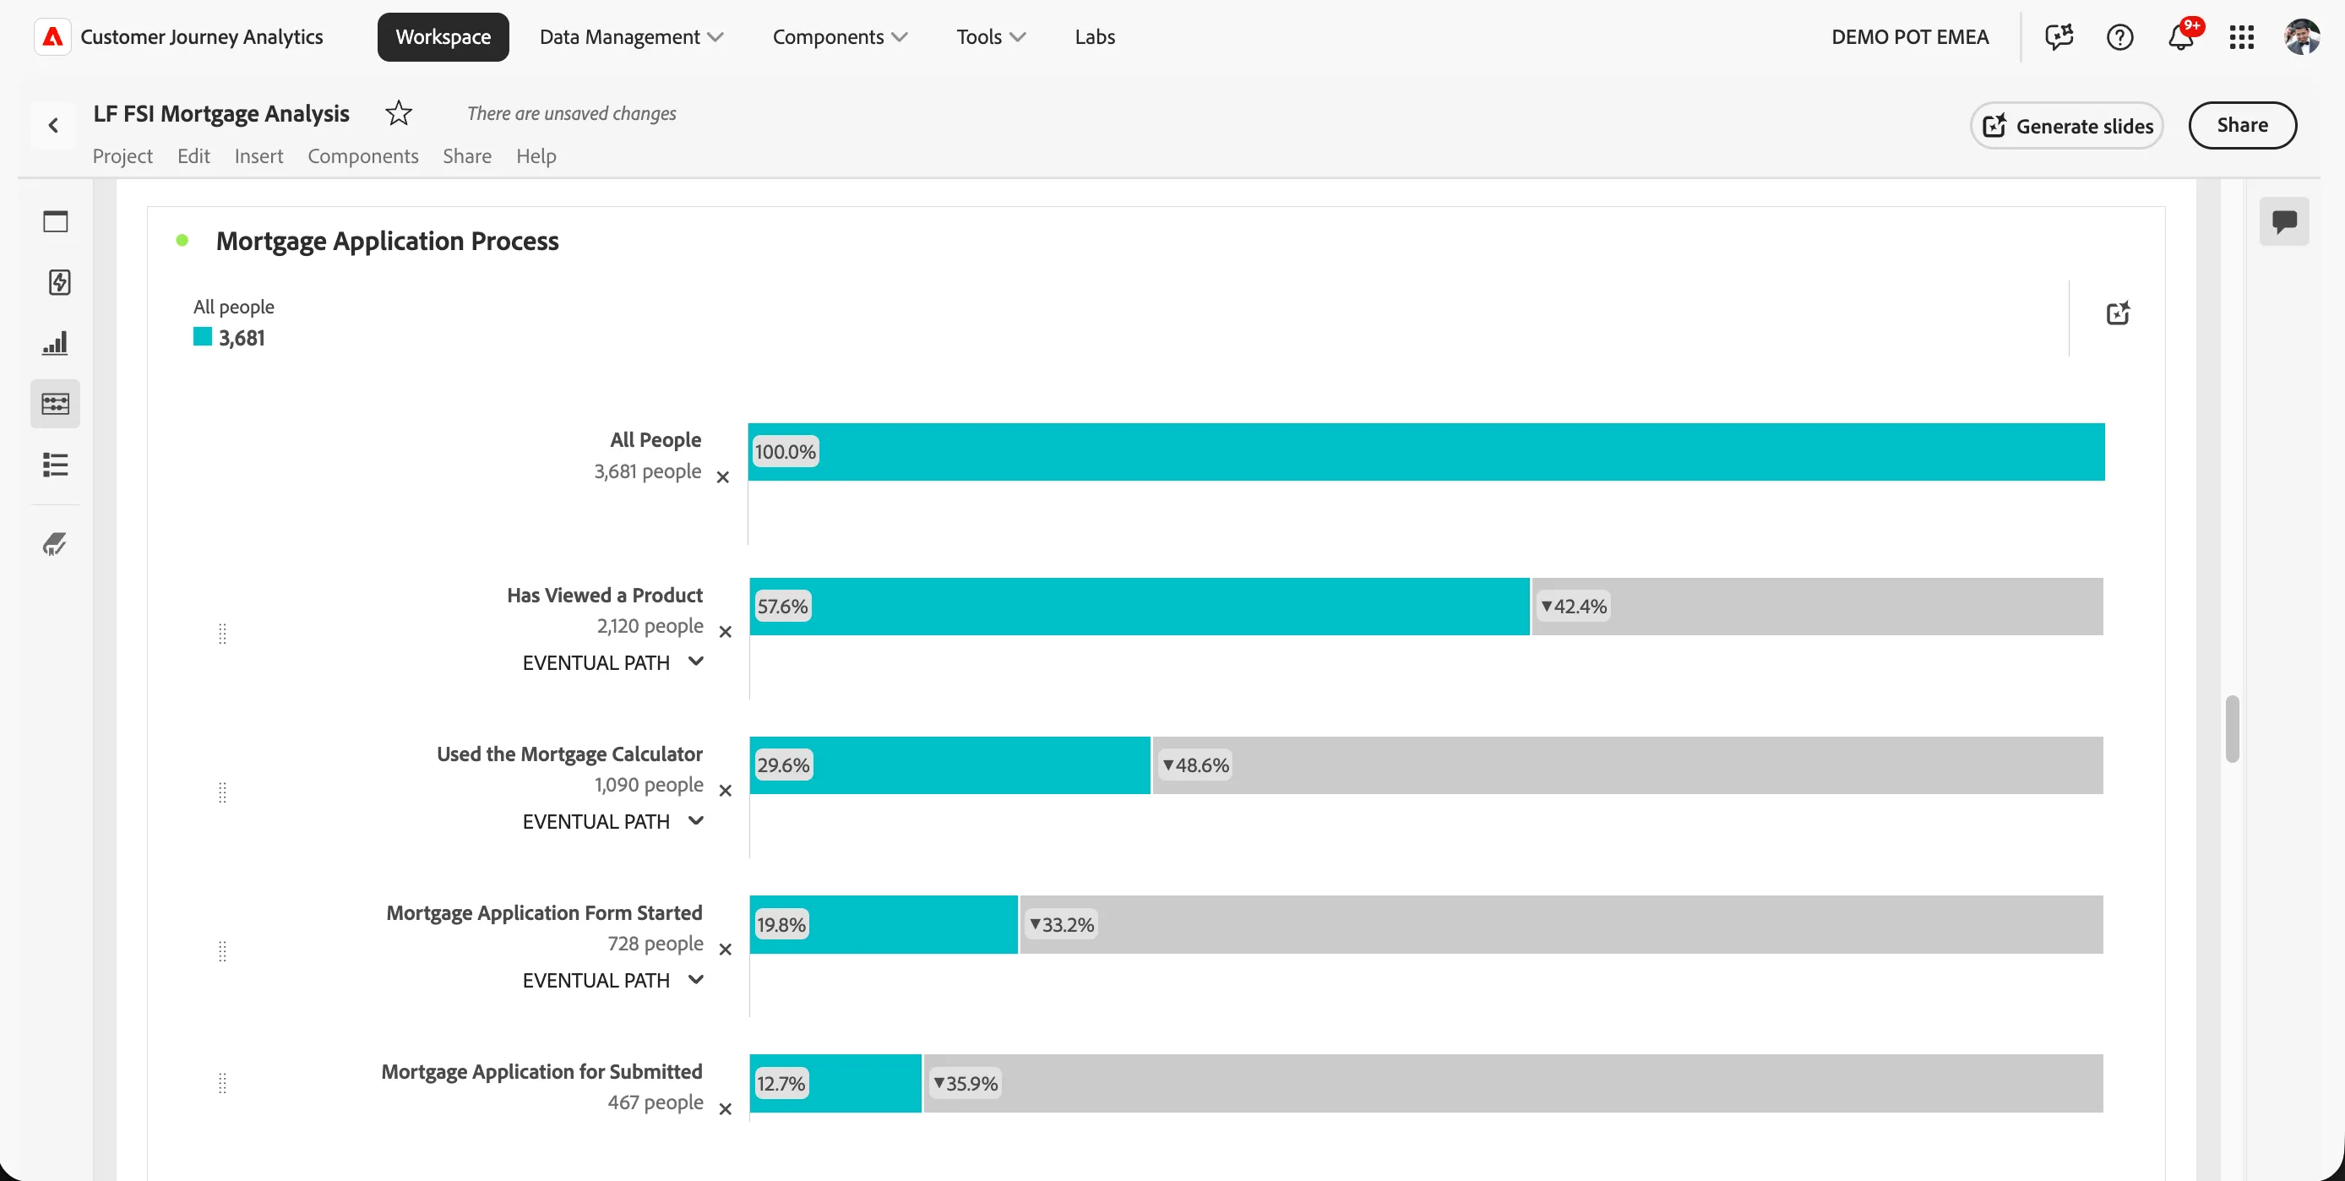This screenshot has width=2345, height=1181.
Task: Open the notifications bell icon
Action: click(x=2180, y=37)
